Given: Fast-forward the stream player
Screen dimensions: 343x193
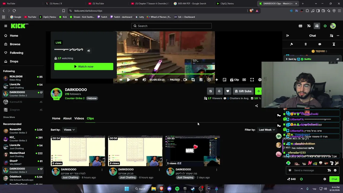Looking at the screenshot, I should [136, 80].
